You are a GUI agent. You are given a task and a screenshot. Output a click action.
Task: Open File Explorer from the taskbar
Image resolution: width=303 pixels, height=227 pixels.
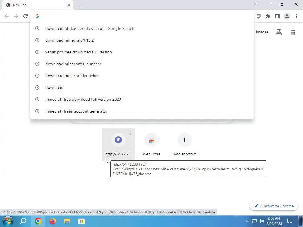point(67,221)
